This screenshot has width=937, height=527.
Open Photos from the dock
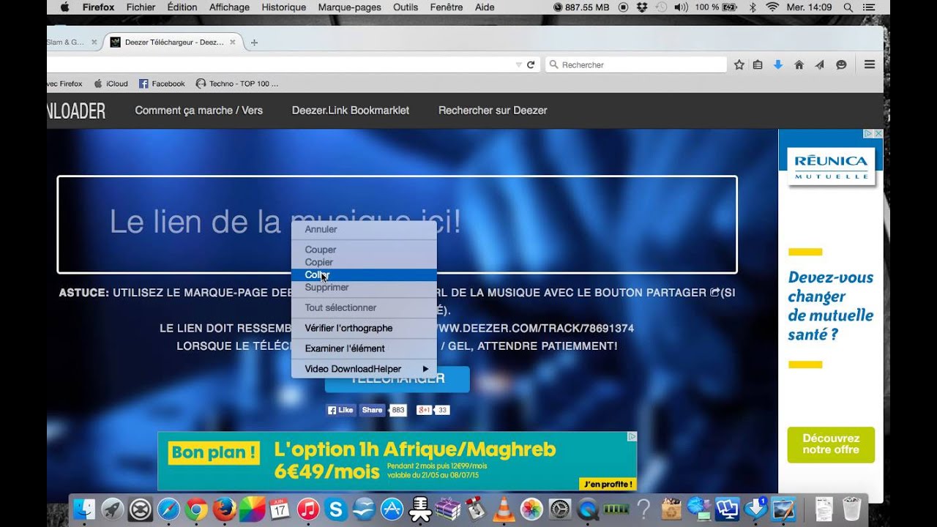click(531, 509)
